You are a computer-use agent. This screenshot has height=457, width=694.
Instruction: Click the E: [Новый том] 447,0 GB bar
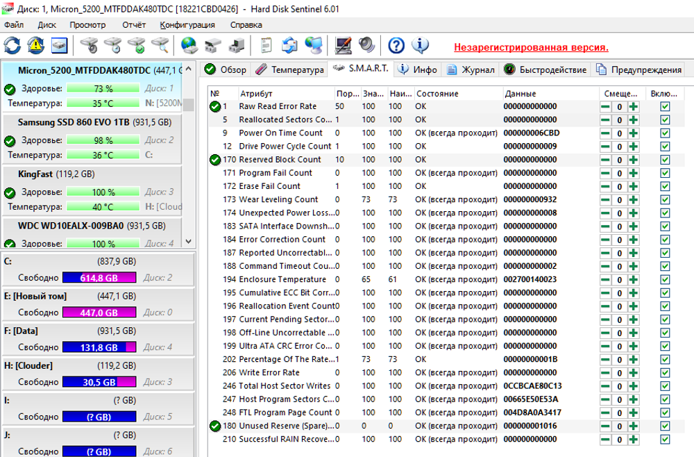(x=99, y=313)
